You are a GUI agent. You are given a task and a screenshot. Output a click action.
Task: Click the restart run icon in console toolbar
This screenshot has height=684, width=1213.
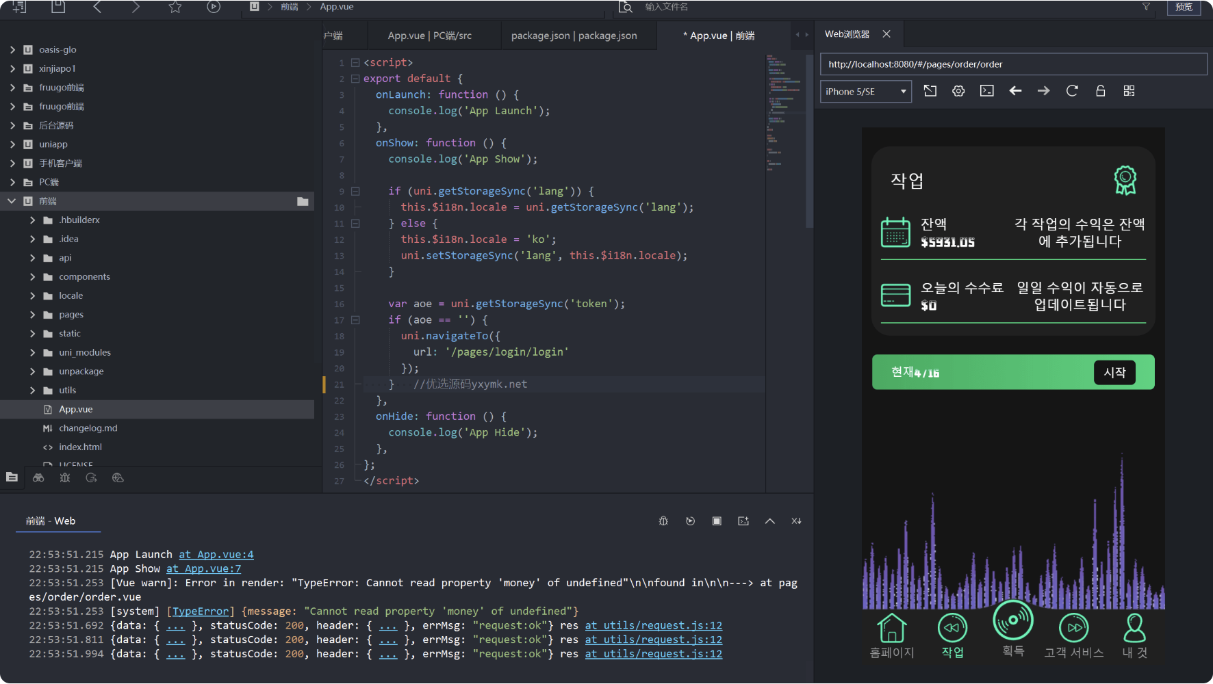tap(690, 521)
